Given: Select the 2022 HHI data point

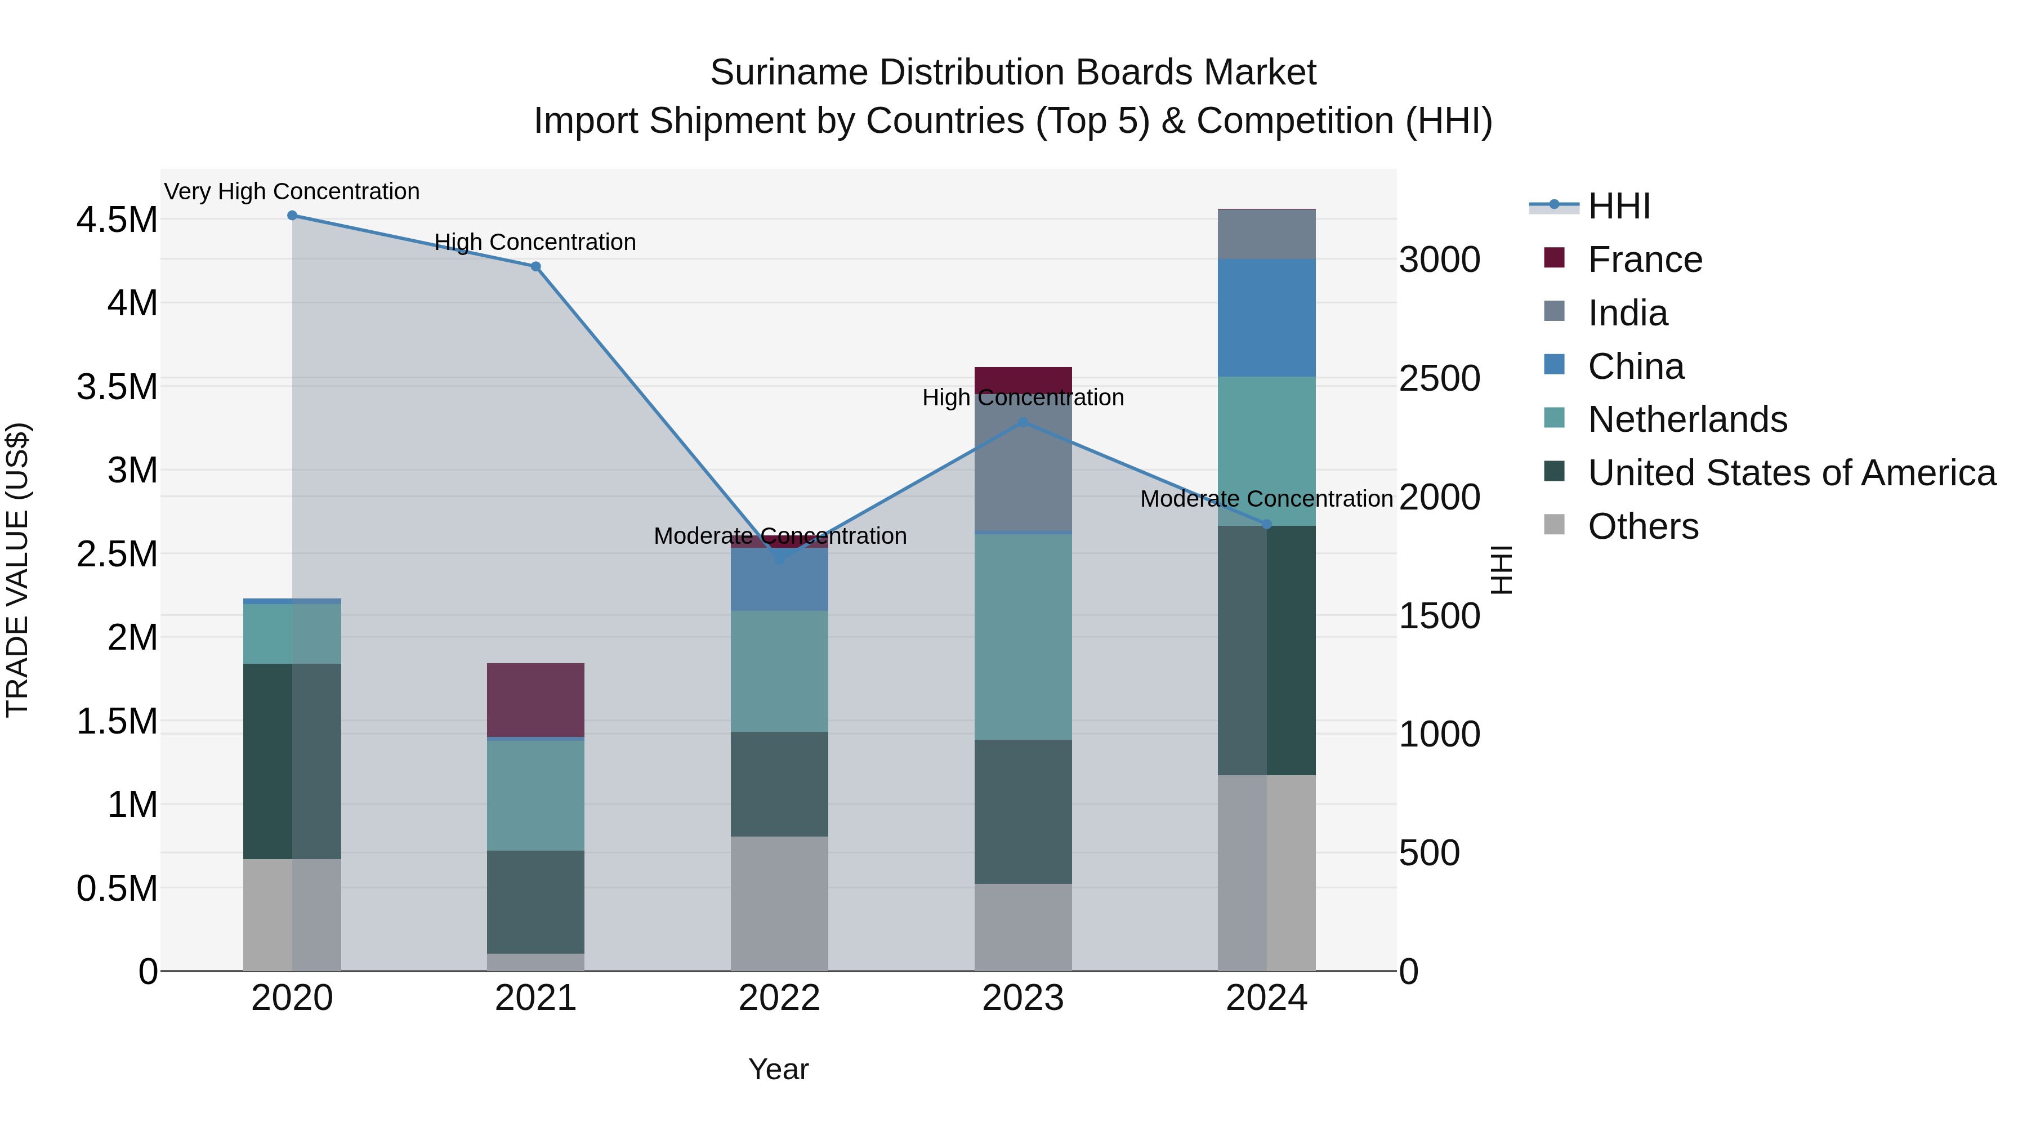Looking at the screenshot, I should pos(780,560).
